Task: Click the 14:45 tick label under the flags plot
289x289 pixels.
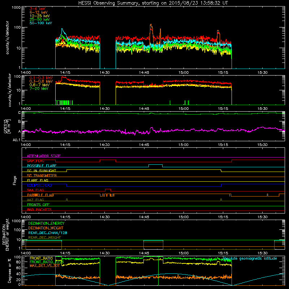Action: tap(144, 217)
